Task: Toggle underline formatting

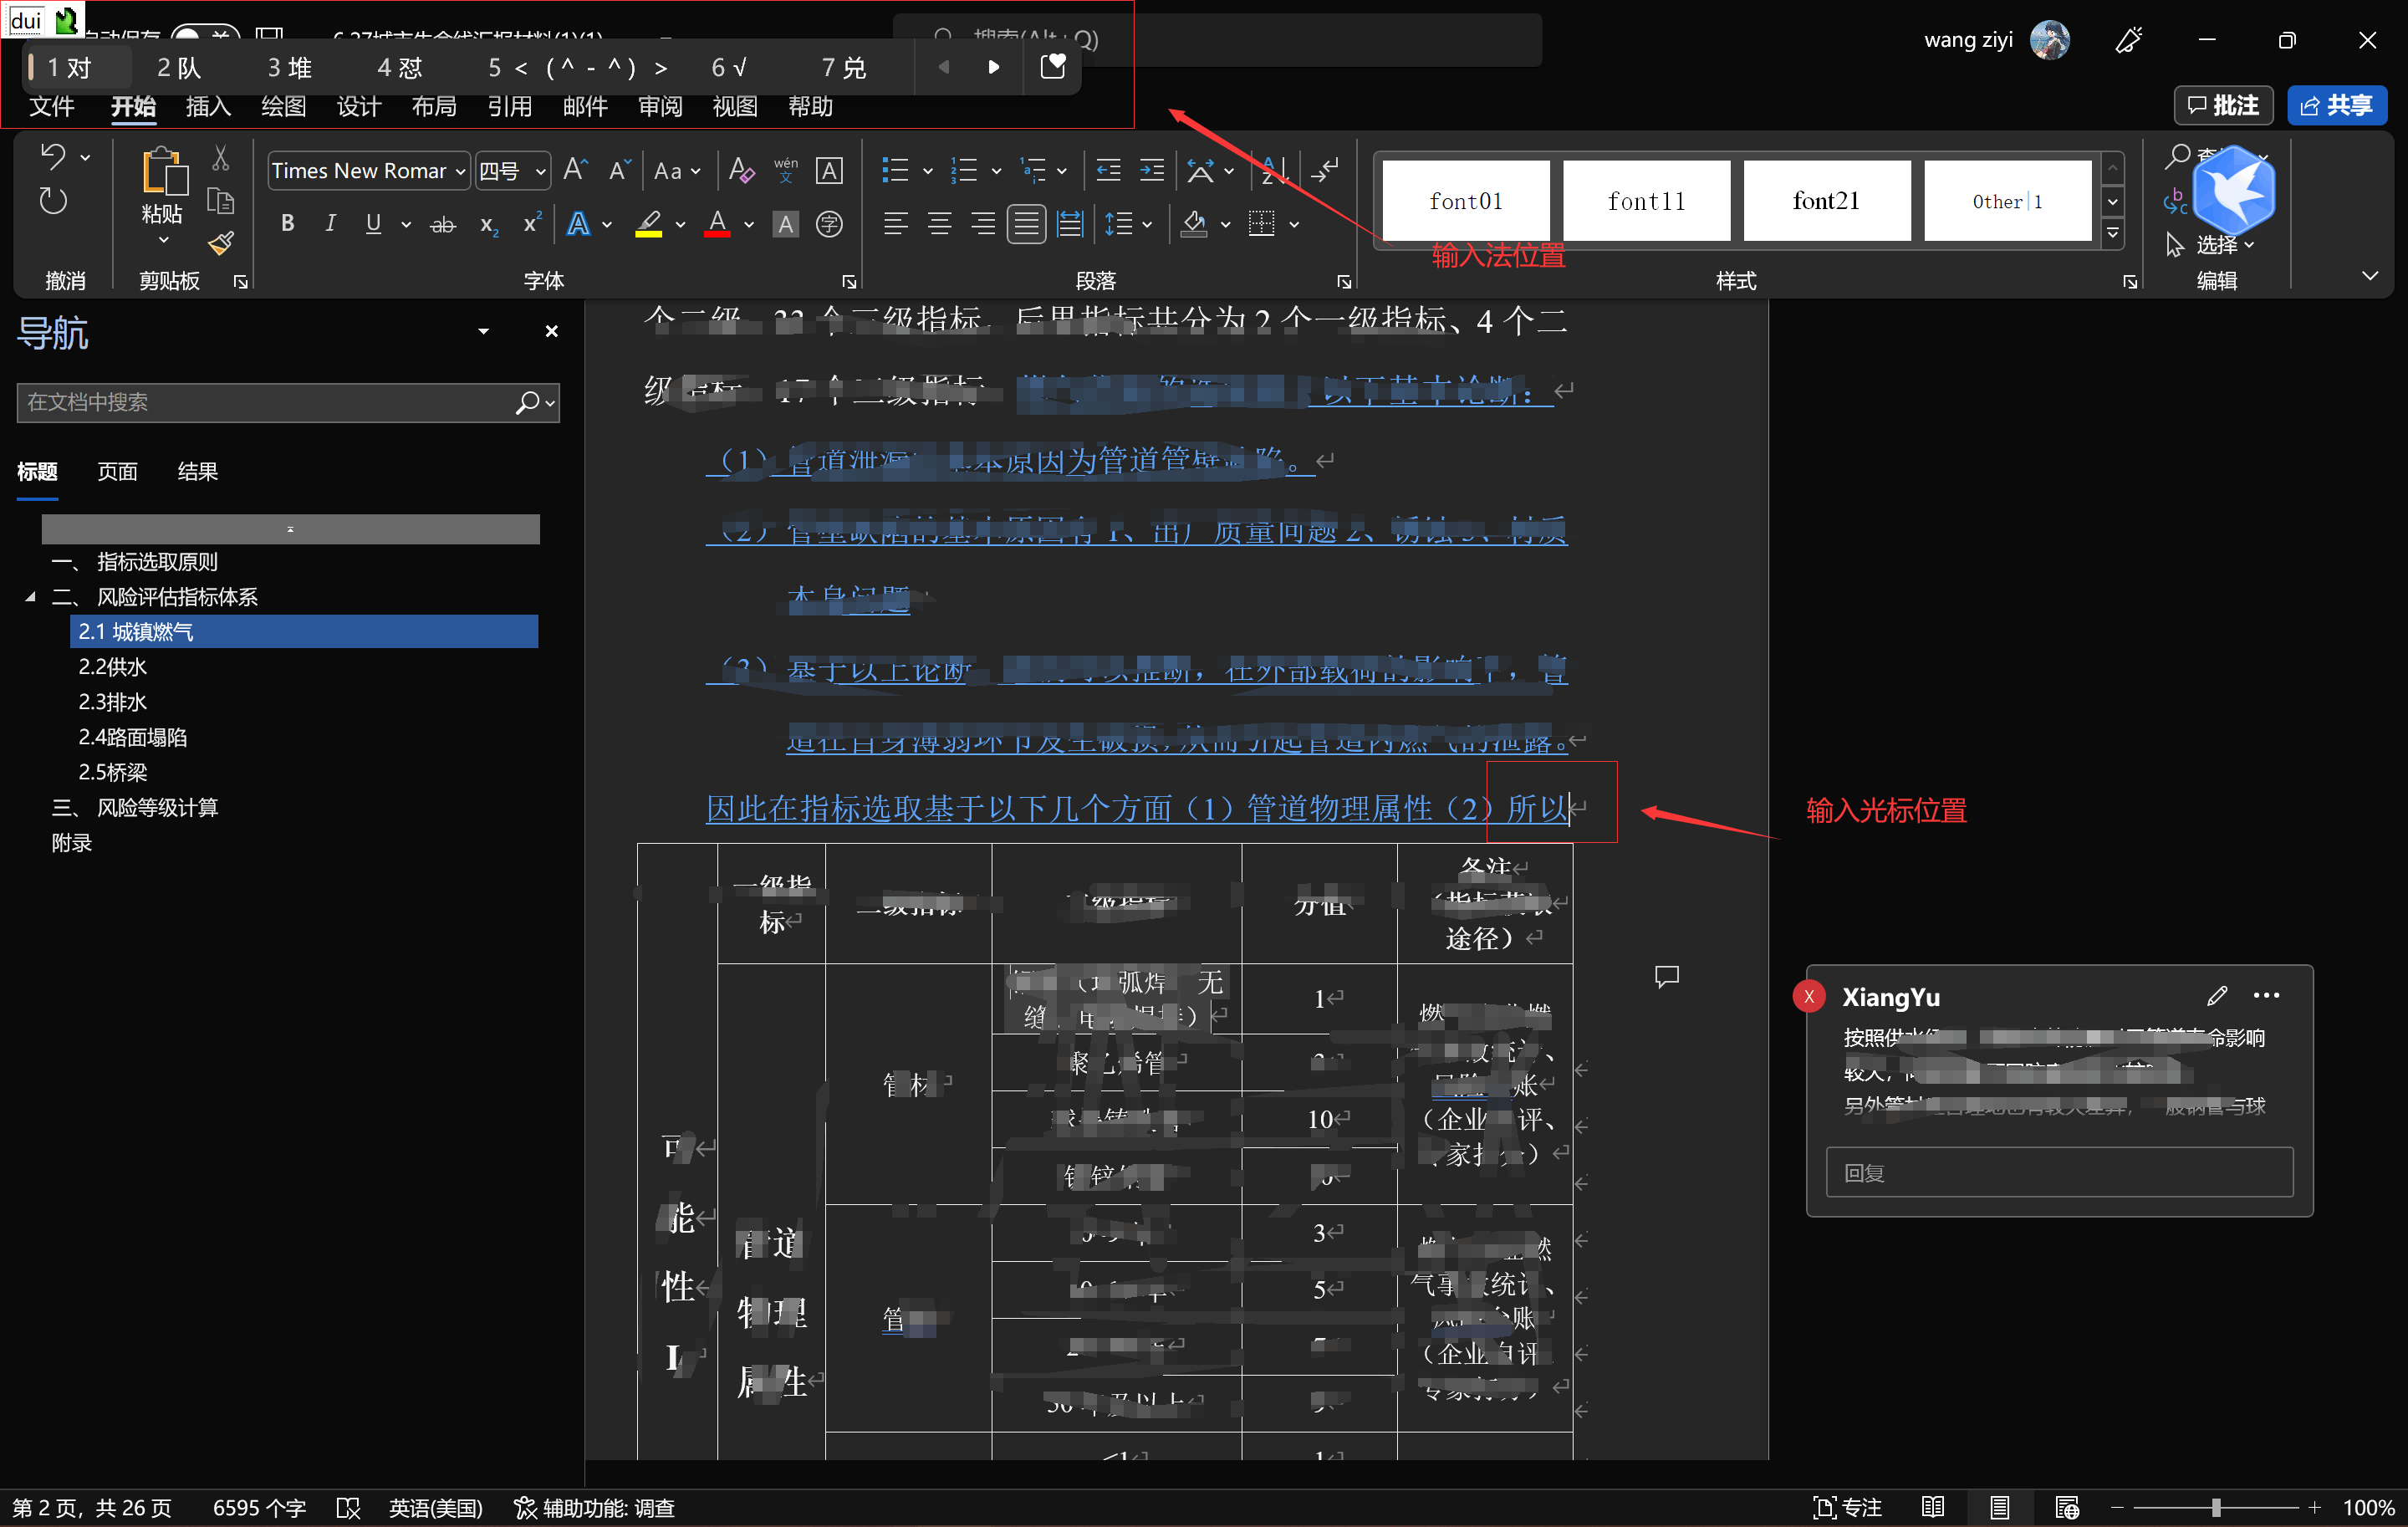Action: [373, 224]
